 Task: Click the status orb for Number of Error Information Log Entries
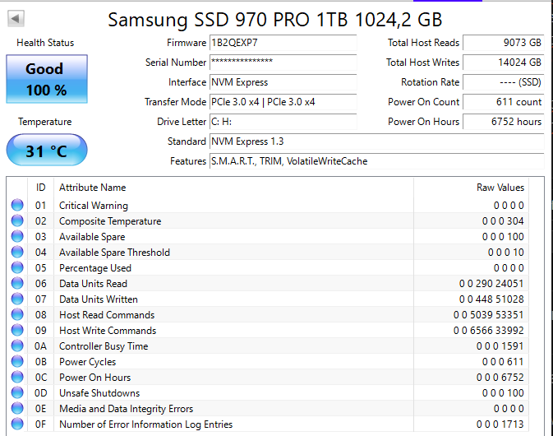pyautogui.click(x=17, y=424)
